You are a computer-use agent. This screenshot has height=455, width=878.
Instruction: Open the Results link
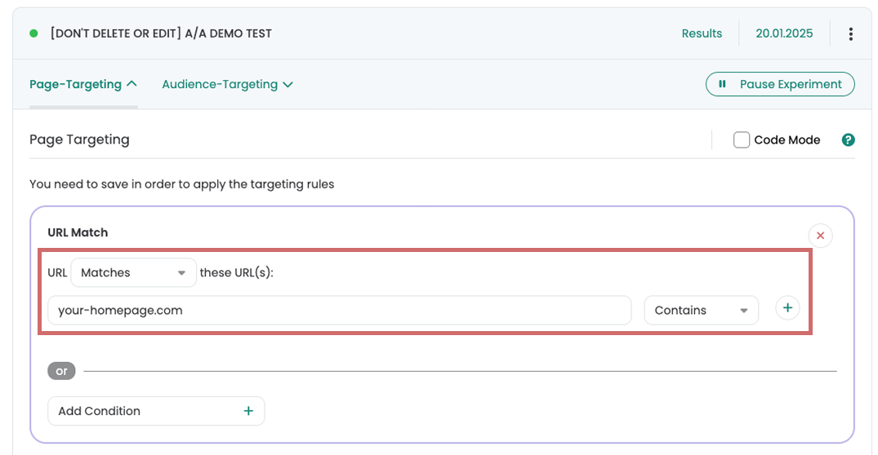(702, 33)
